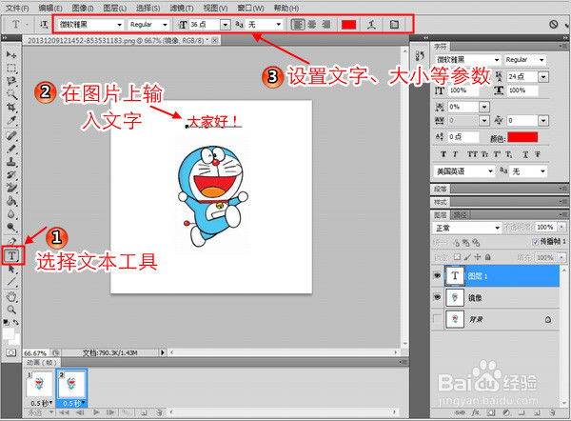571x421 pixels.
Task: Toggle underline in Character panel
Action: [525, 154]
